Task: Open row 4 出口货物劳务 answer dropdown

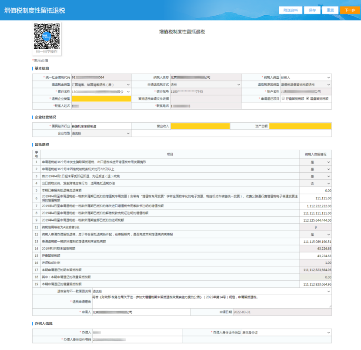Action: click(x=316, y=184)
